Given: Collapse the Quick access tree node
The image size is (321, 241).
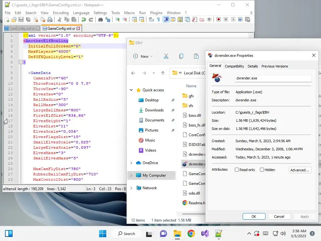Looking at the screenshot, I should (x=131, y=90).
